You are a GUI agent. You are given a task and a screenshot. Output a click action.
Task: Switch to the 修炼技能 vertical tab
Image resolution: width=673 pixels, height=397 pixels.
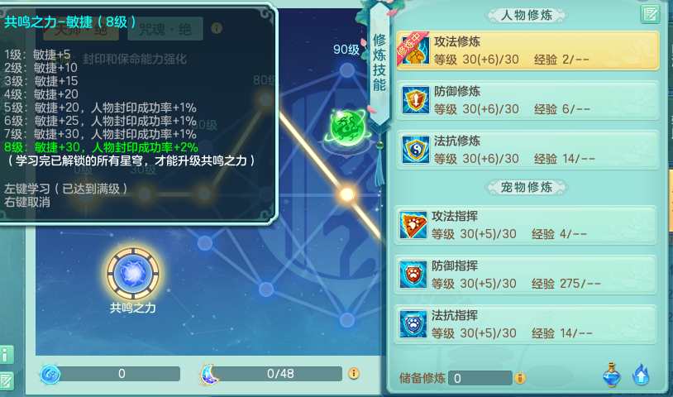click(x=379, y=63)
